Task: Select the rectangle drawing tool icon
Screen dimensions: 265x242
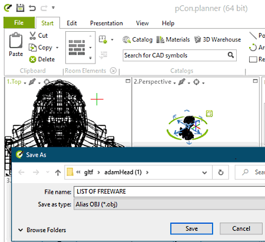Action: 253,59
